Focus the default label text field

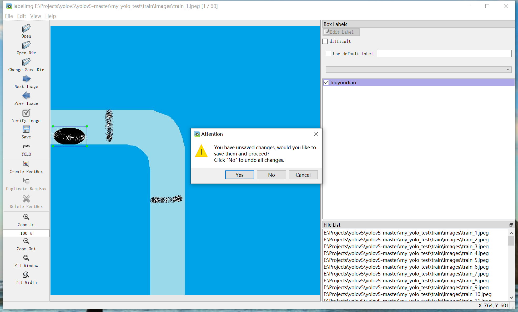coord(444,54)
